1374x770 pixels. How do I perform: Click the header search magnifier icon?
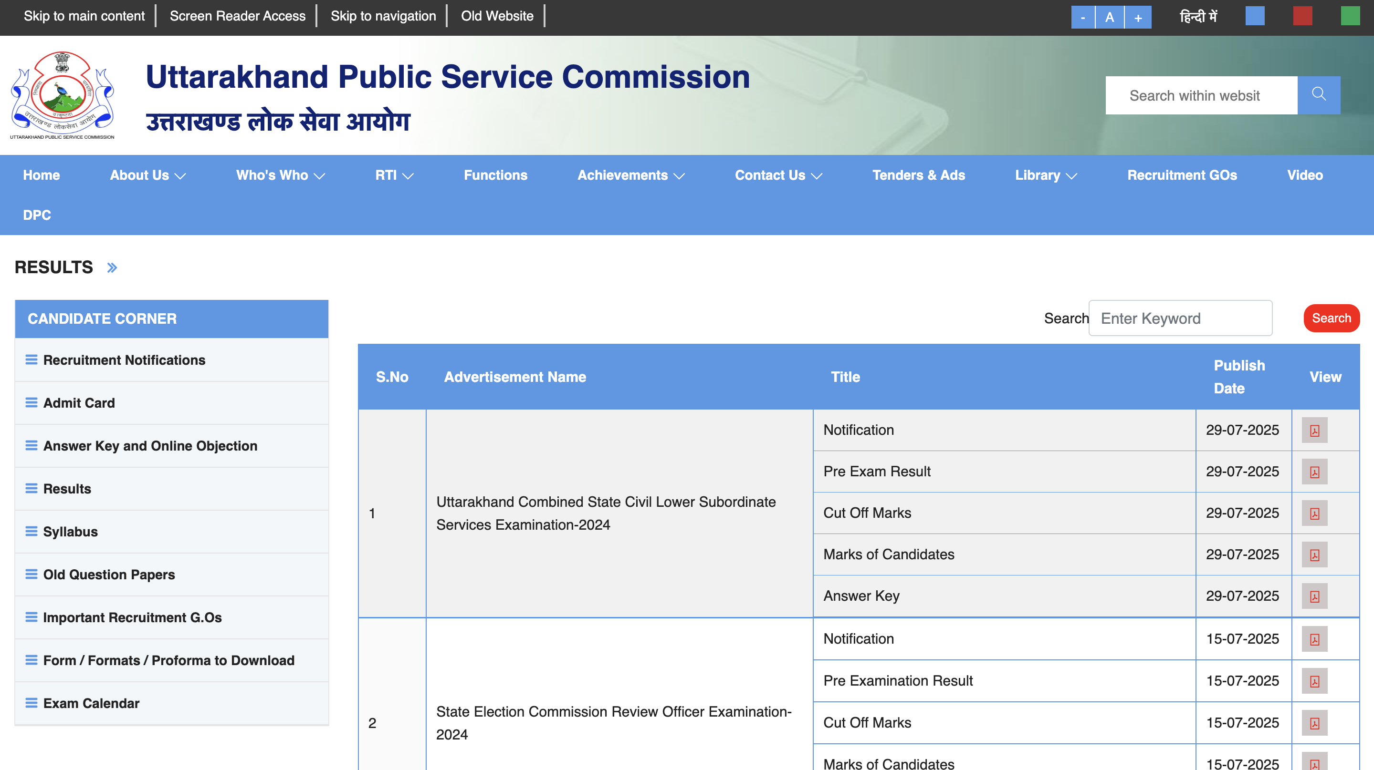pos(1319,95)
